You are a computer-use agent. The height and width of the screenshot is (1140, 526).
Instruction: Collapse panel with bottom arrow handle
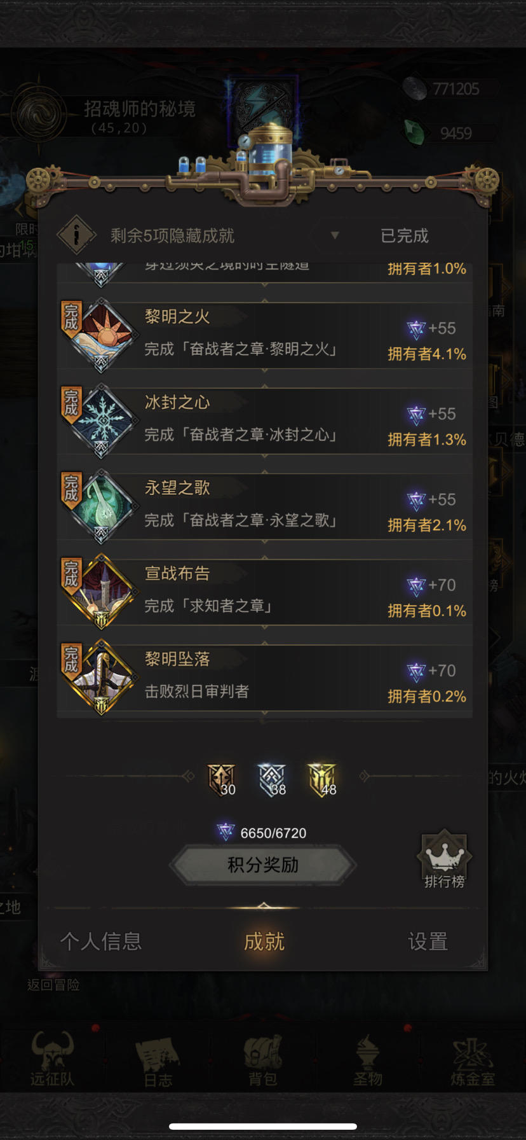264,906
